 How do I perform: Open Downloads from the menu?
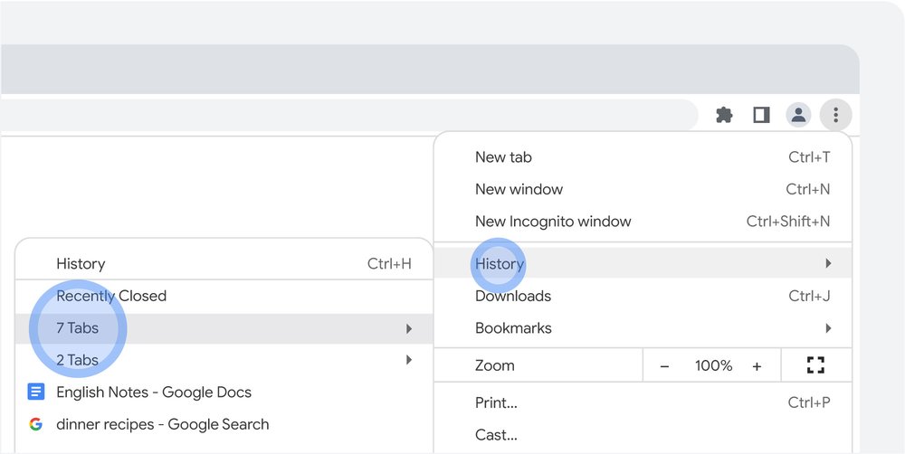[643, 296]
